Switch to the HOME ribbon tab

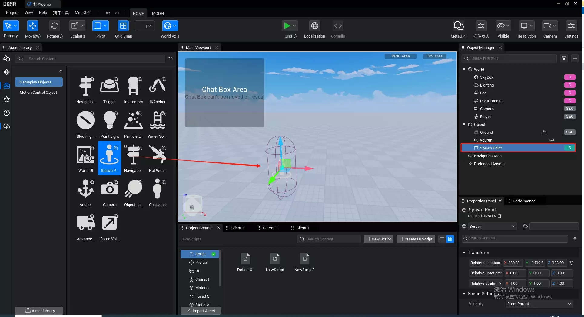138,13
